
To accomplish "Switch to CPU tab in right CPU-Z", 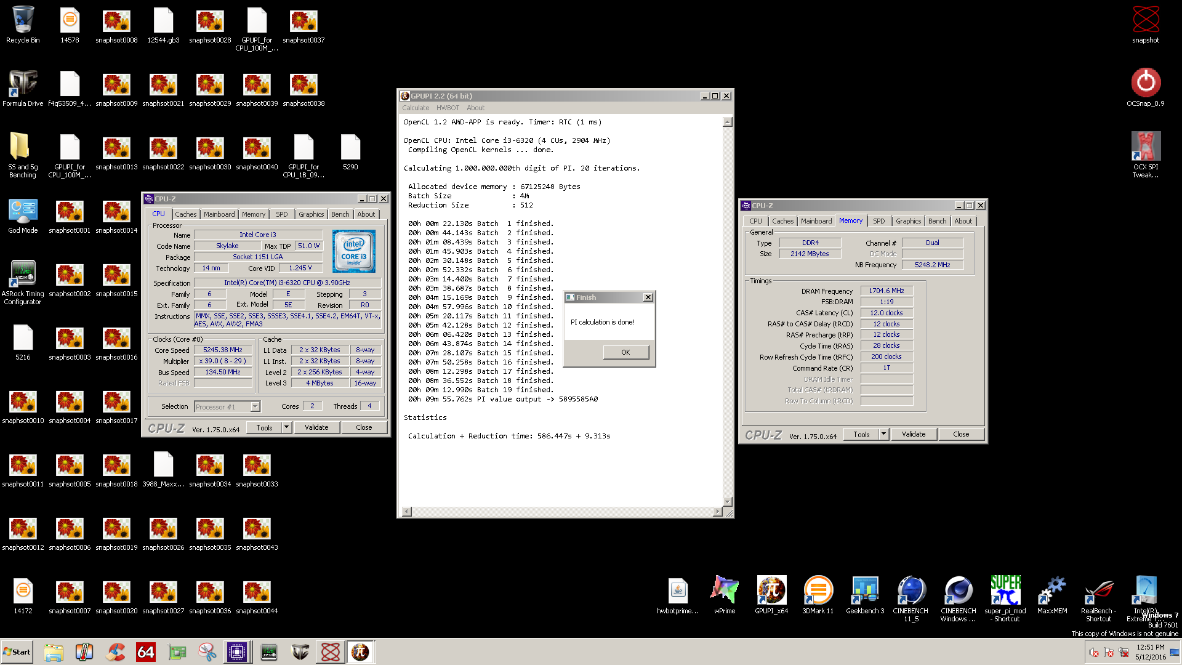I will 755,221.
